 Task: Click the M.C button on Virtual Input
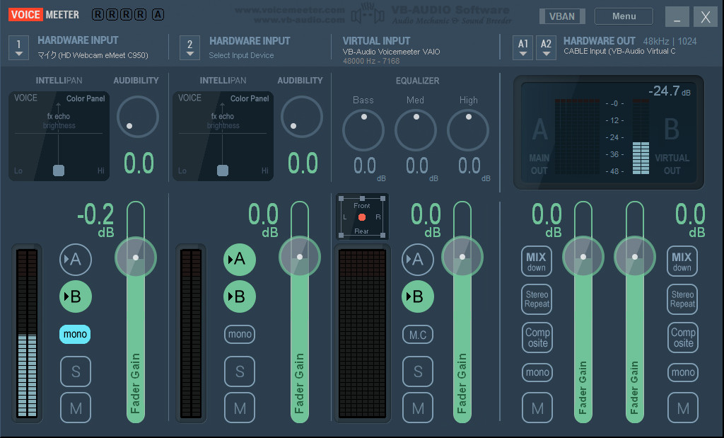click(x=418, y=335)
